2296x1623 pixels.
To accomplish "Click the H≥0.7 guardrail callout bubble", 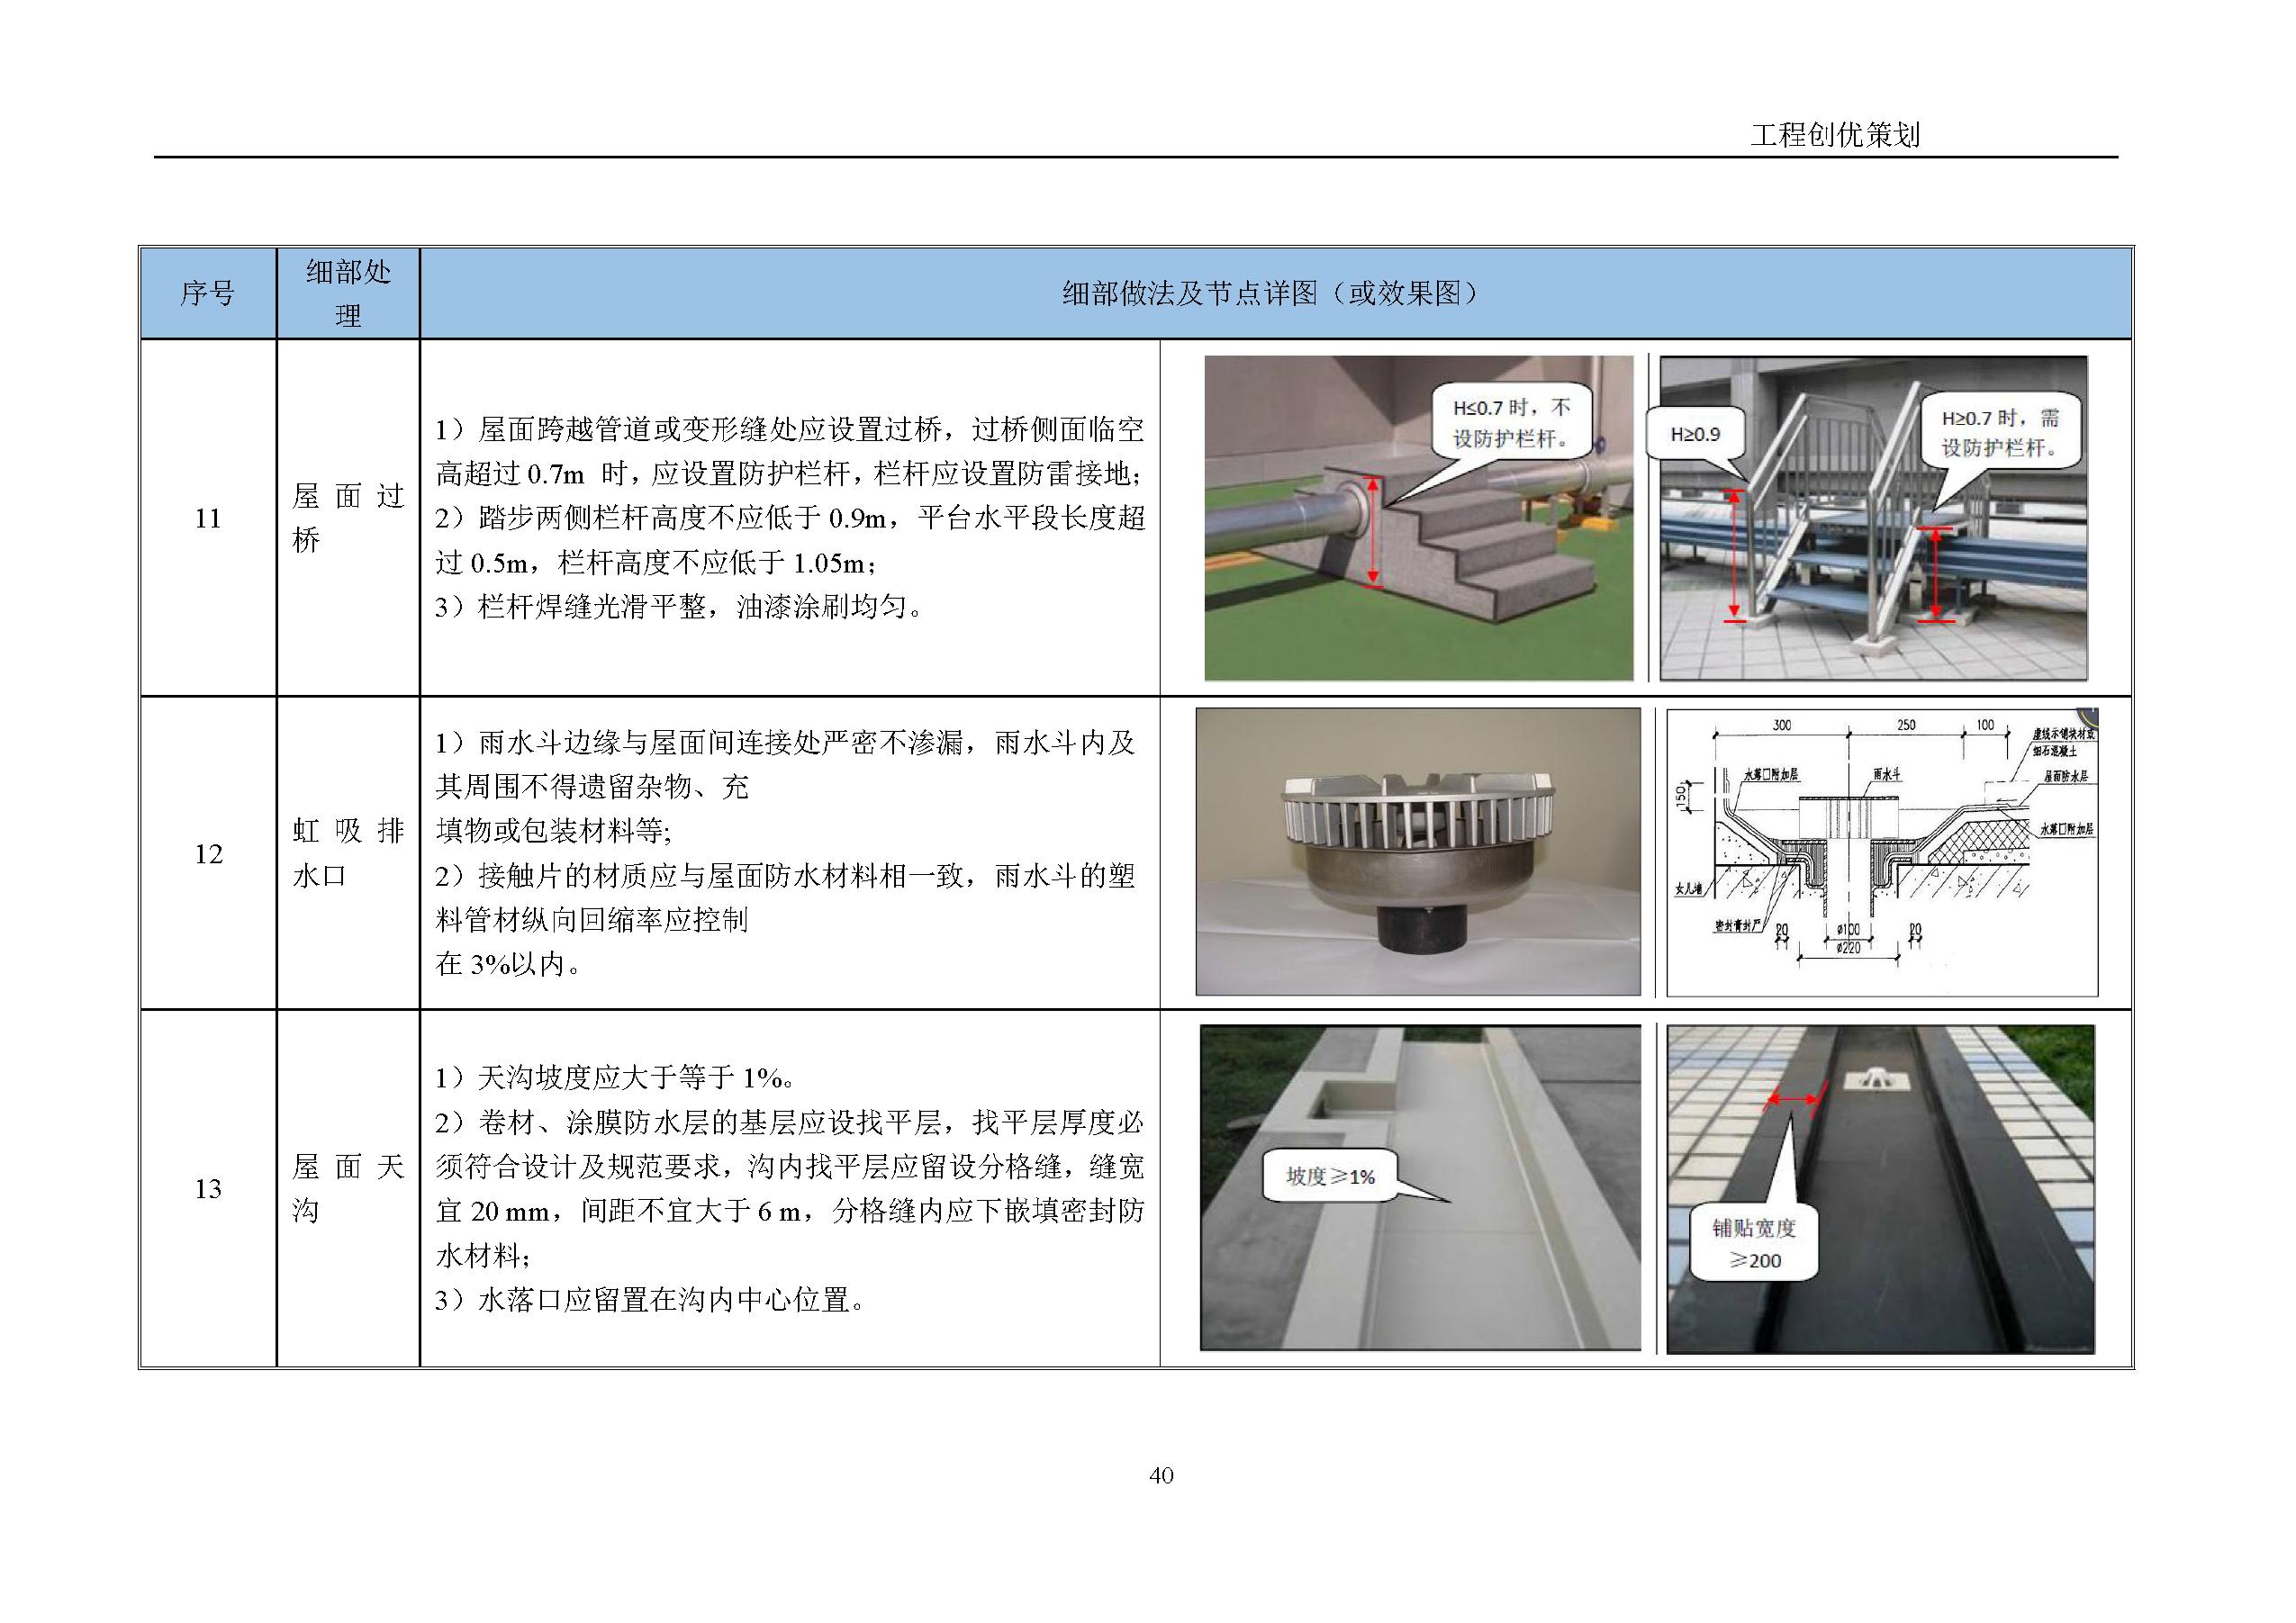I will 1999,432.
